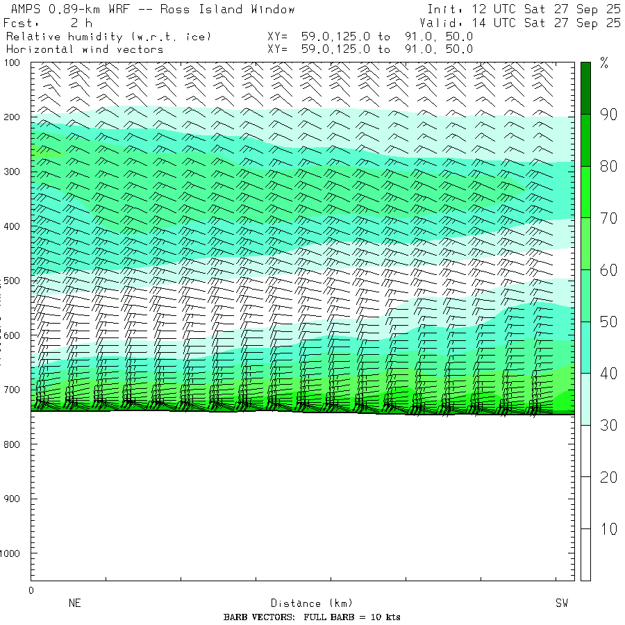Click the 600 pressure axis label
Viewport: 625px width, 625px height.
[x=12, y=335]
